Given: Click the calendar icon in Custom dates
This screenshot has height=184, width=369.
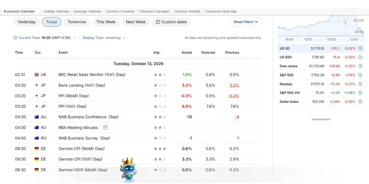Looking at the screenshot, I should click(x=158, y=22).
